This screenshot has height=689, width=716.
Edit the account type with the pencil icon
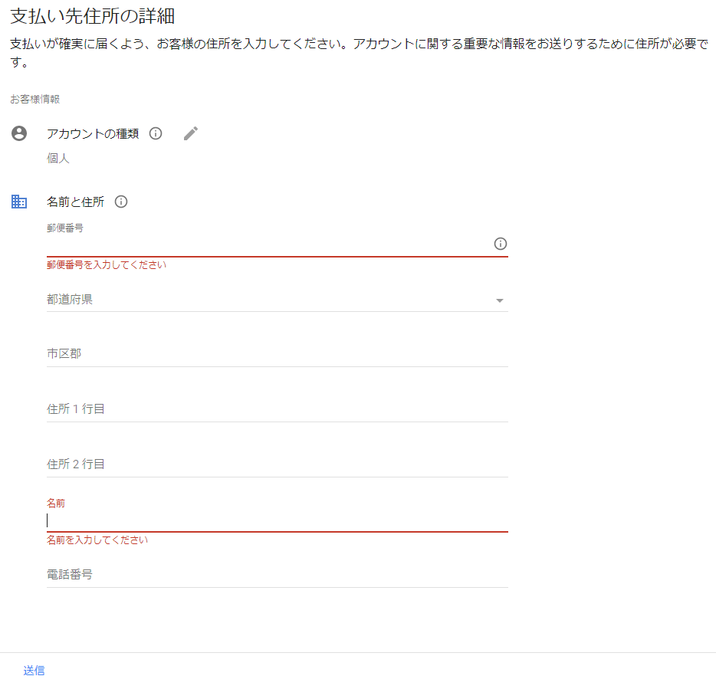tap(191, 133)
